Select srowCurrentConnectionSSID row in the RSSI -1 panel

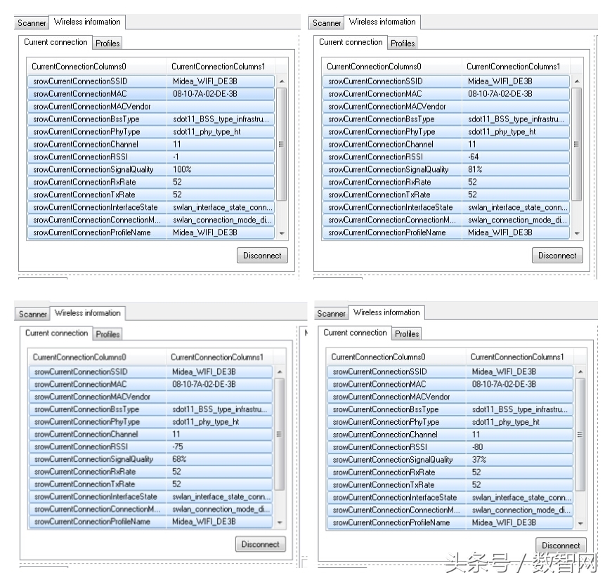(x=151, y=81)
